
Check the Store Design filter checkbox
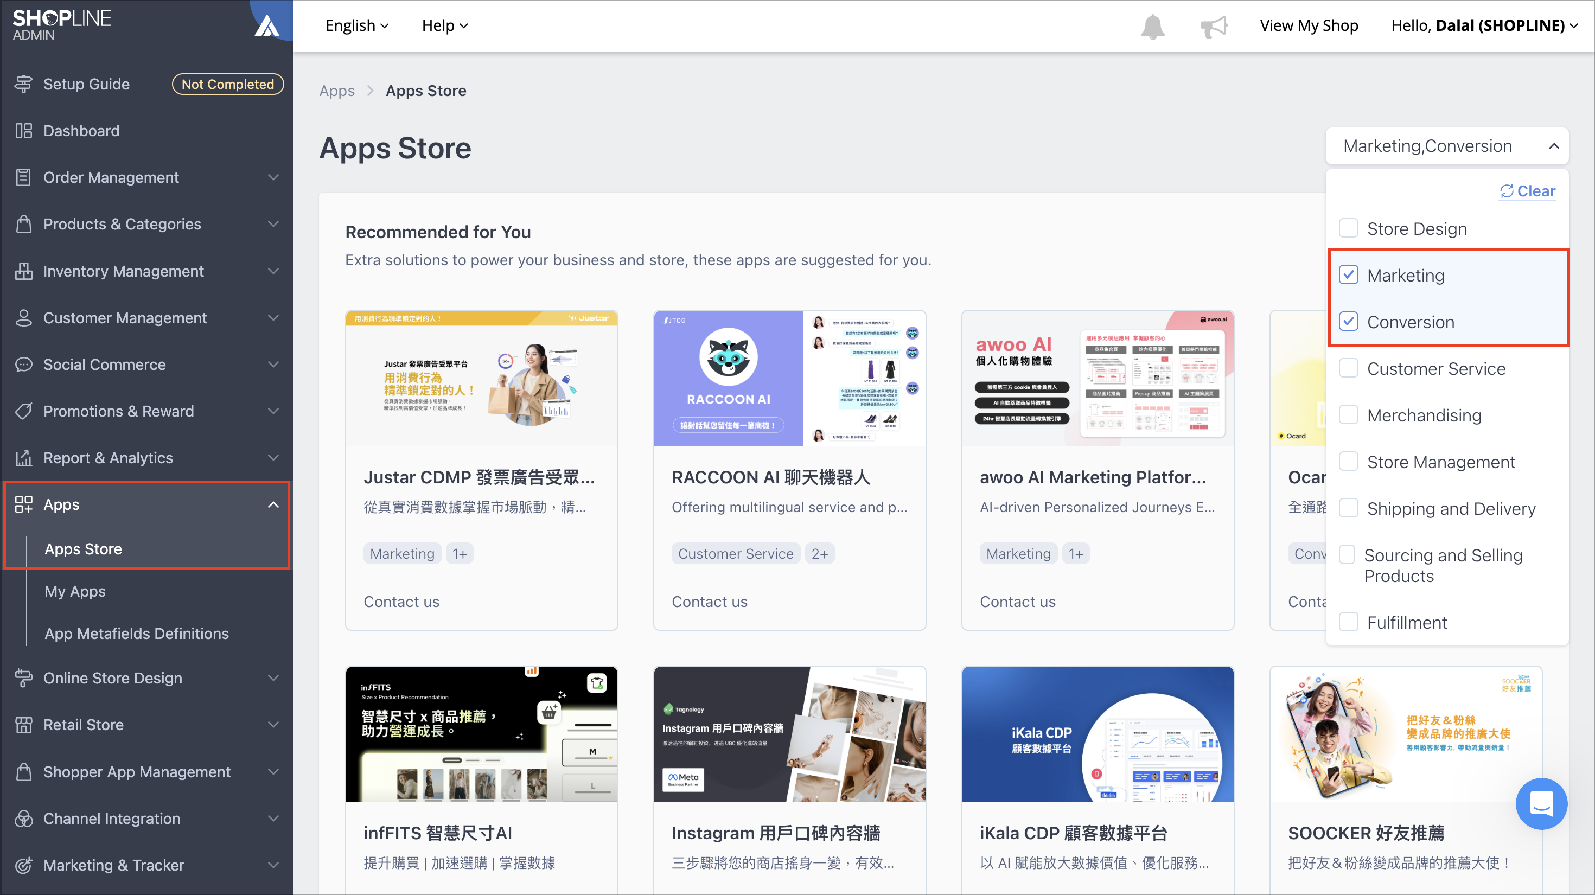click(1348, 228)
